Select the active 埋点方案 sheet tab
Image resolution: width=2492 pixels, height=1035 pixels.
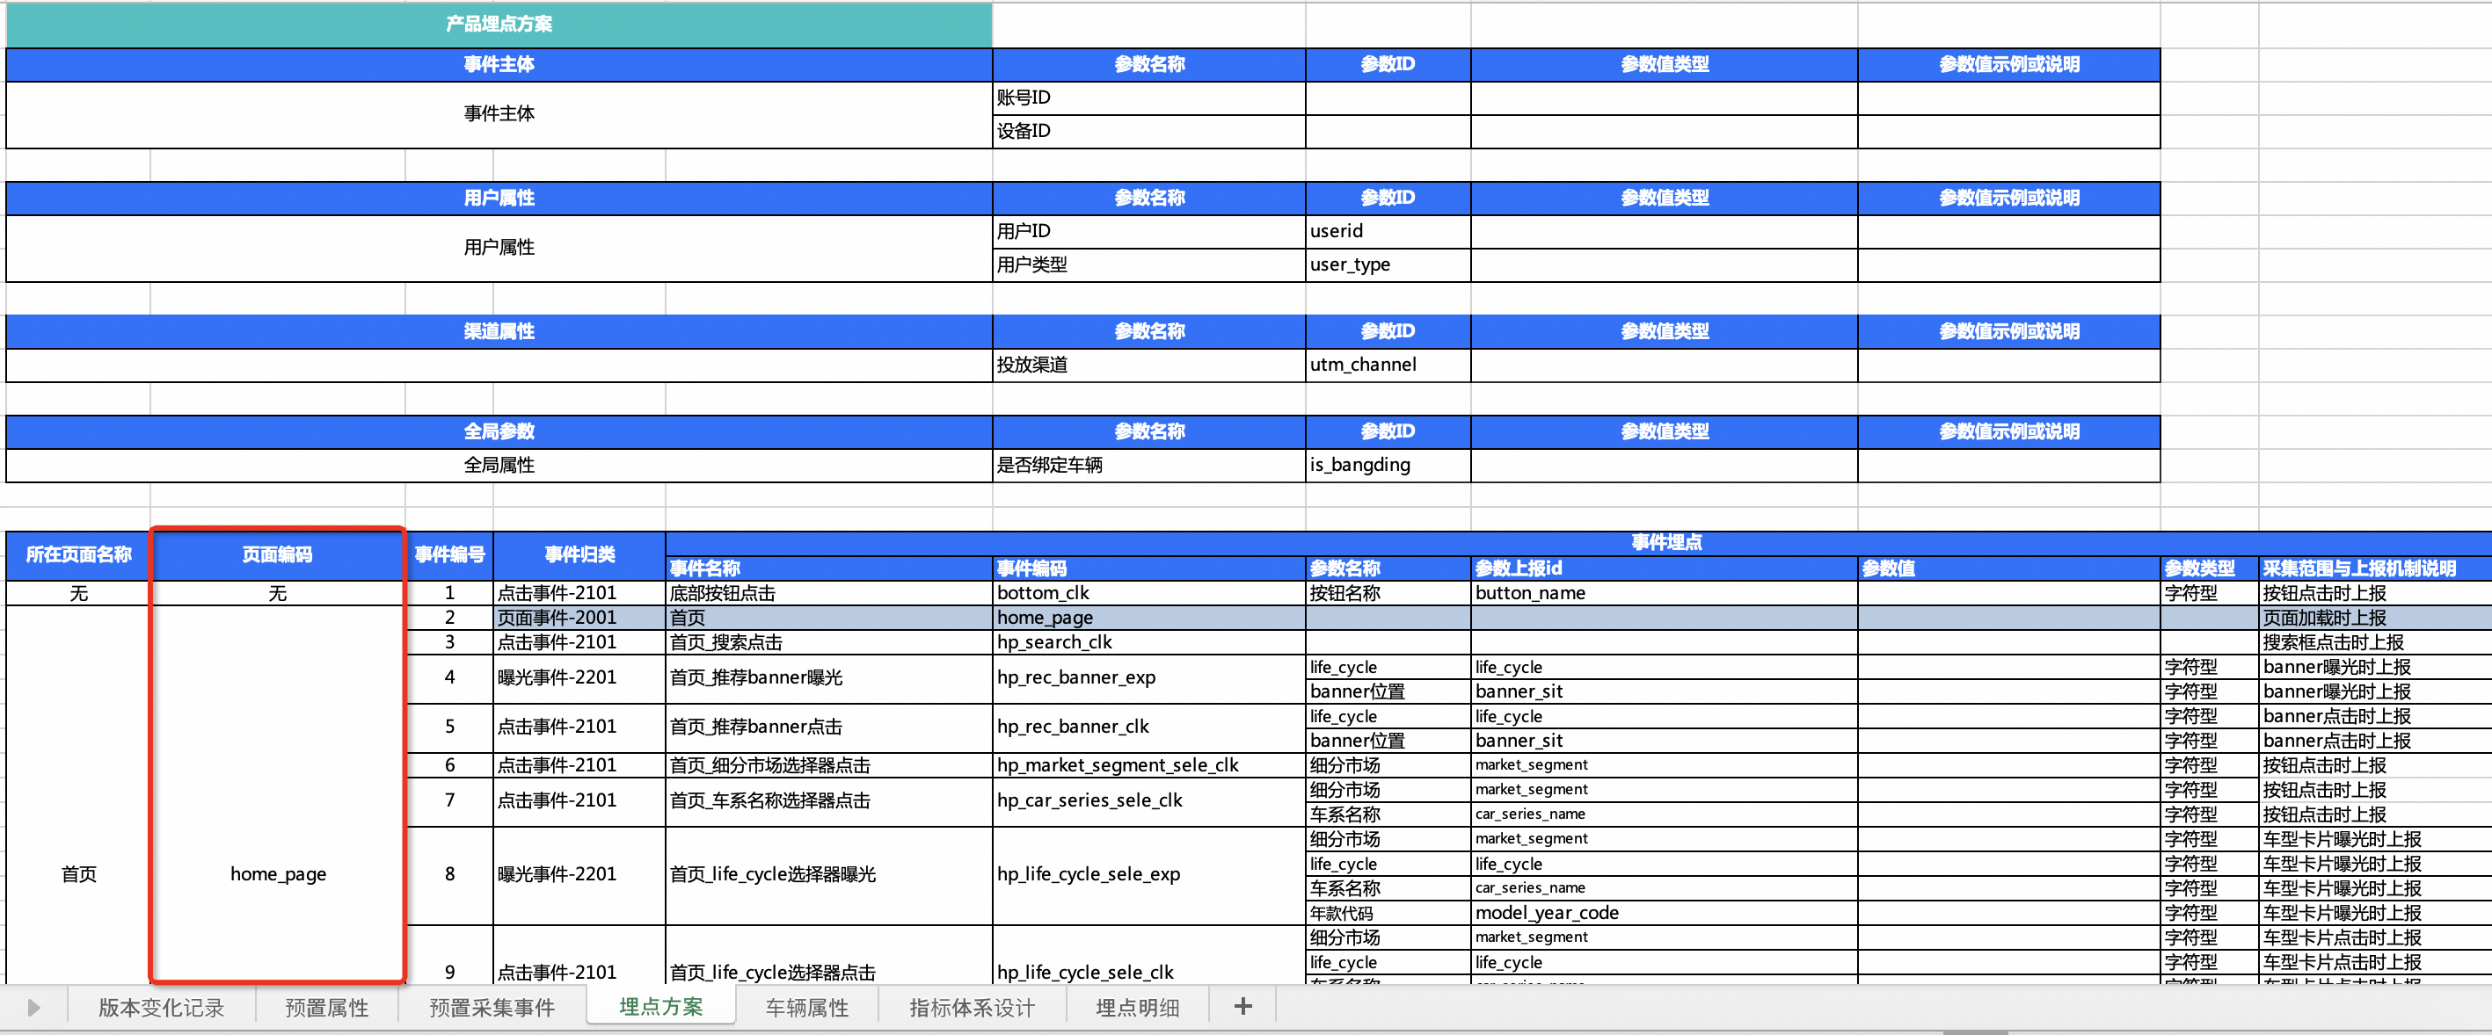(x=660, y=1007)
